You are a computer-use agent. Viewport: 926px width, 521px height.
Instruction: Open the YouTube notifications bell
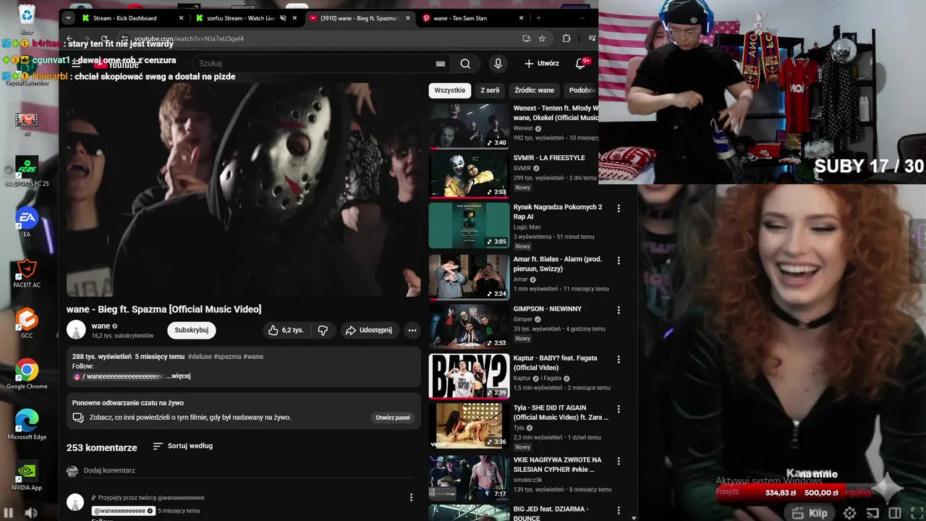580,64
